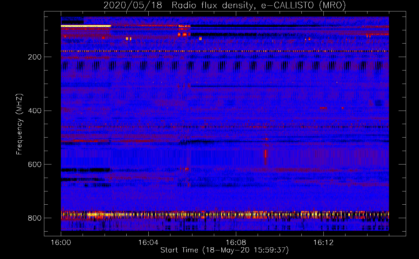Click the 800 frequency tick label

tap(35, 218)
